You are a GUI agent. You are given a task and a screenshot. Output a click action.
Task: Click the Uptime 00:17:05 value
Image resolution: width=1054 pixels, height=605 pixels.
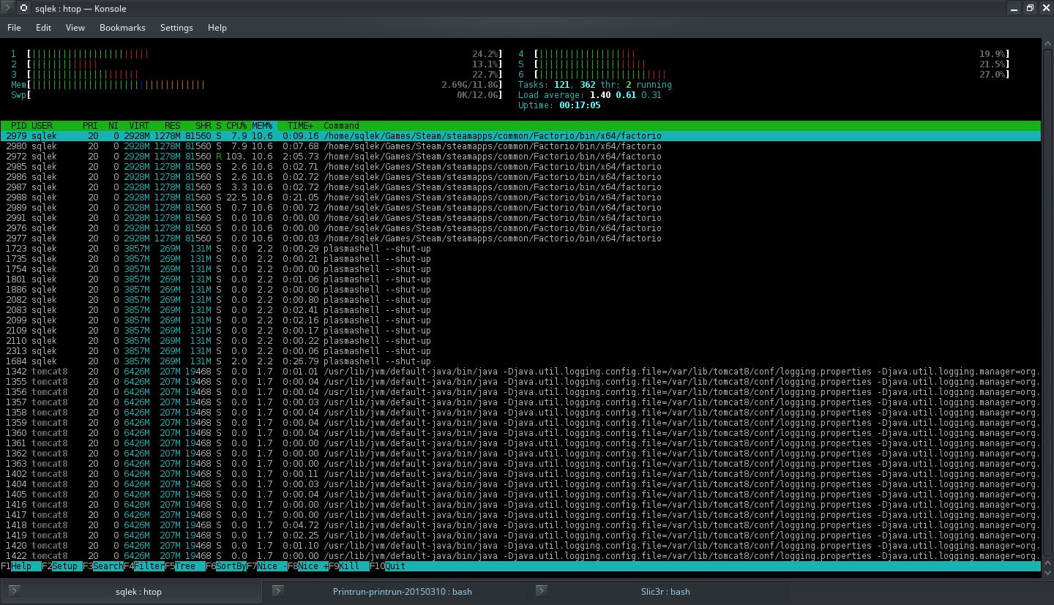580,105
